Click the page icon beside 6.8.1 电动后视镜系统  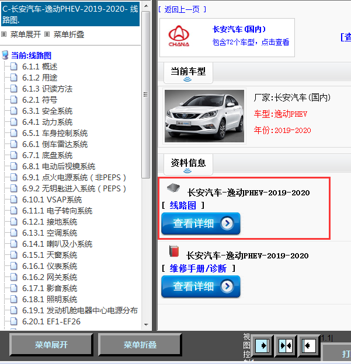(x=14, y=166)
